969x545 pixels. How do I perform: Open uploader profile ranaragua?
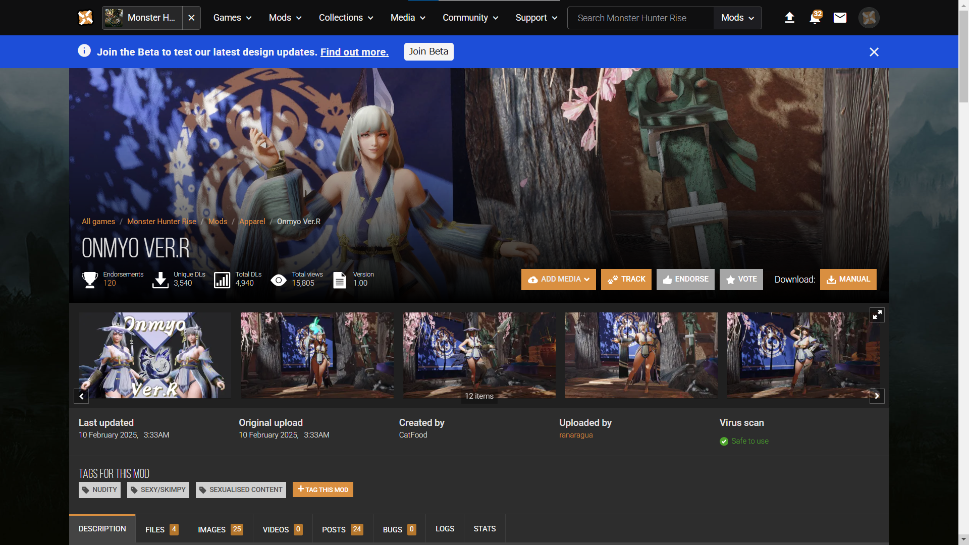tap(576, 435)
